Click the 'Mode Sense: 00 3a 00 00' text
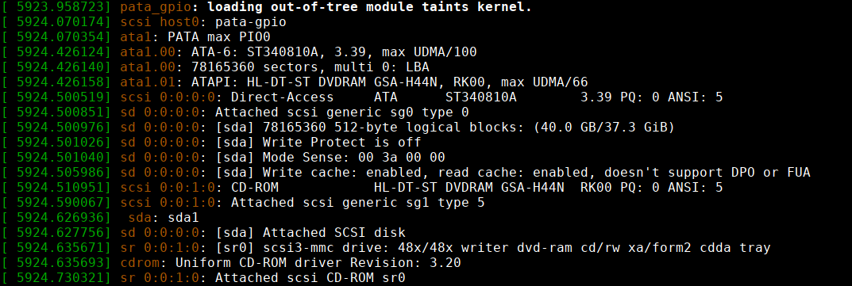 coord(353,158)
